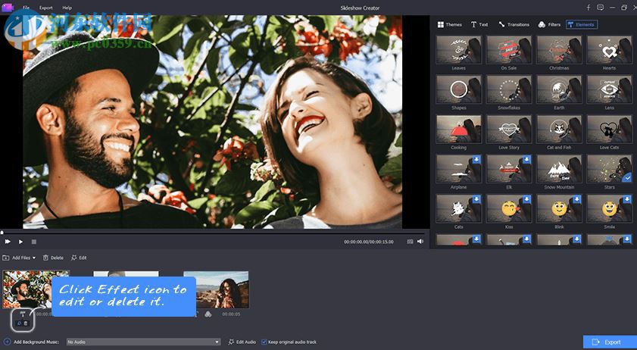Image resolution: width=637 pixels, height=350 pixels.
Task: Open the Help menu
Action: pos(67,8)
